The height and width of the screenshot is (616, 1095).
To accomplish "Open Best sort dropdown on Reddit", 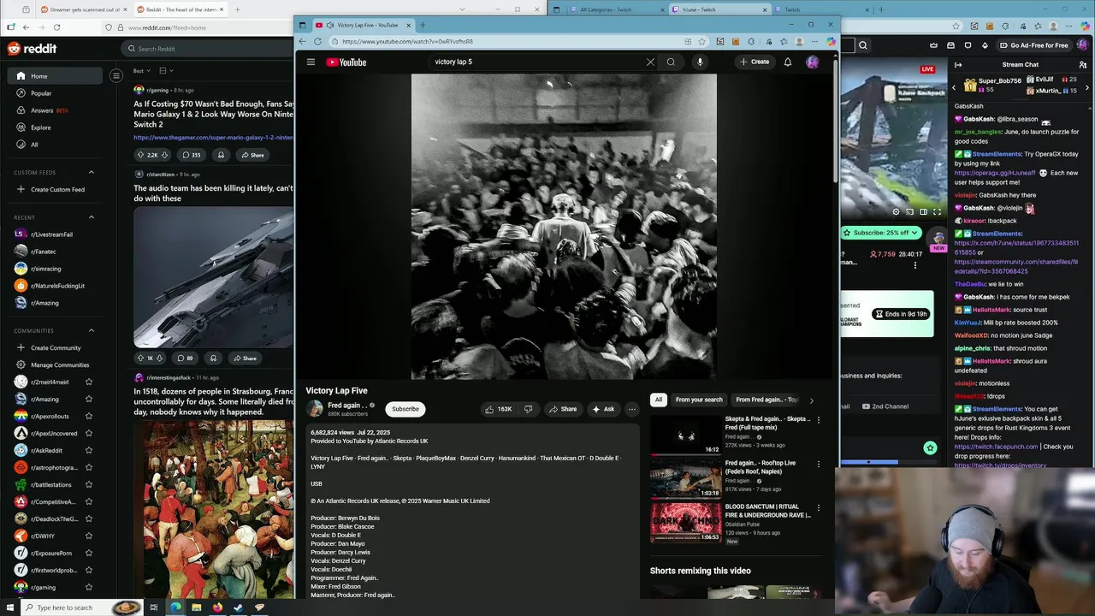I will [x=142, y=70].
